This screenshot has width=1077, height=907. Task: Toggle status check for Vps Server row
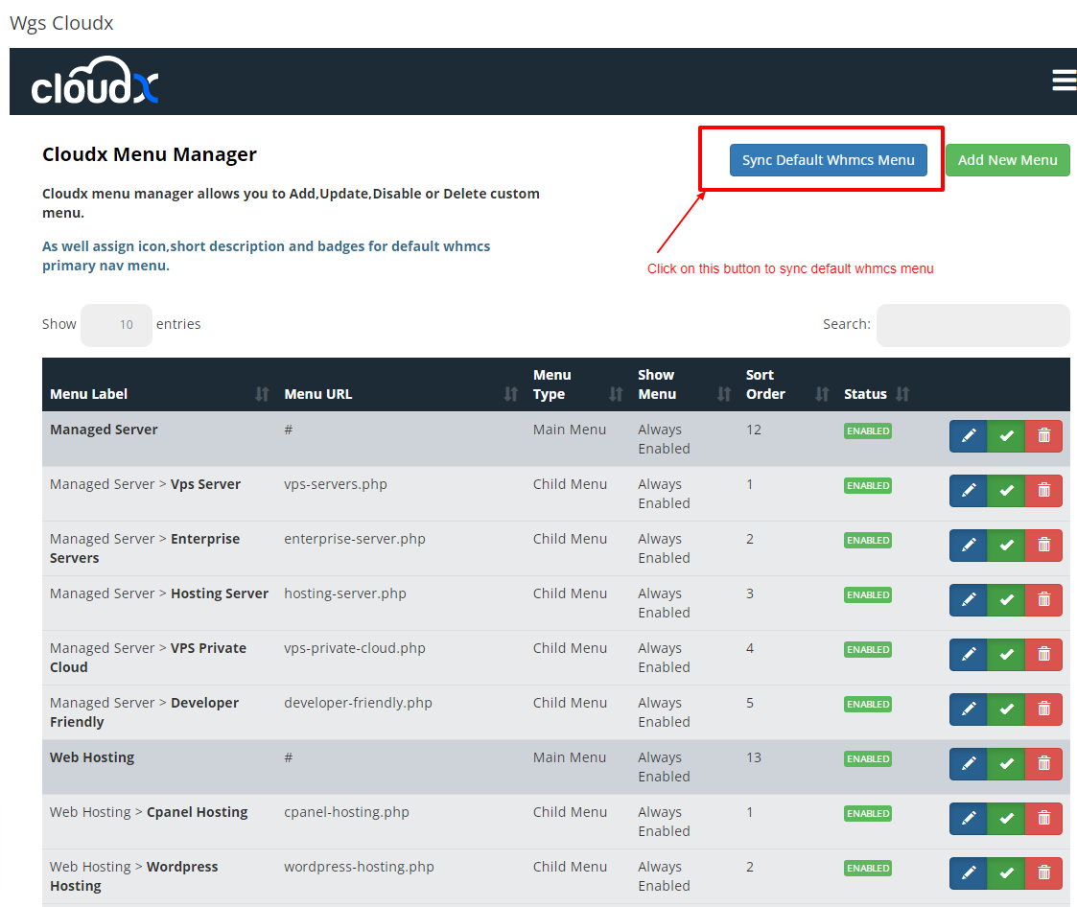tap(1006, 490)
